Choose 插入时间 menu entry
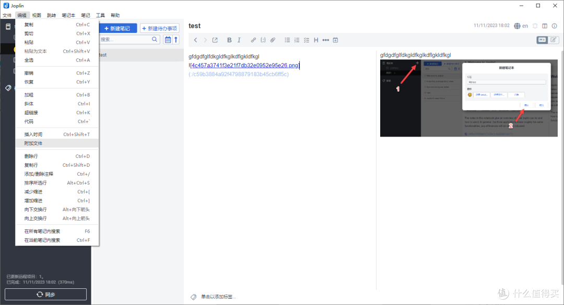 point(57,135)
